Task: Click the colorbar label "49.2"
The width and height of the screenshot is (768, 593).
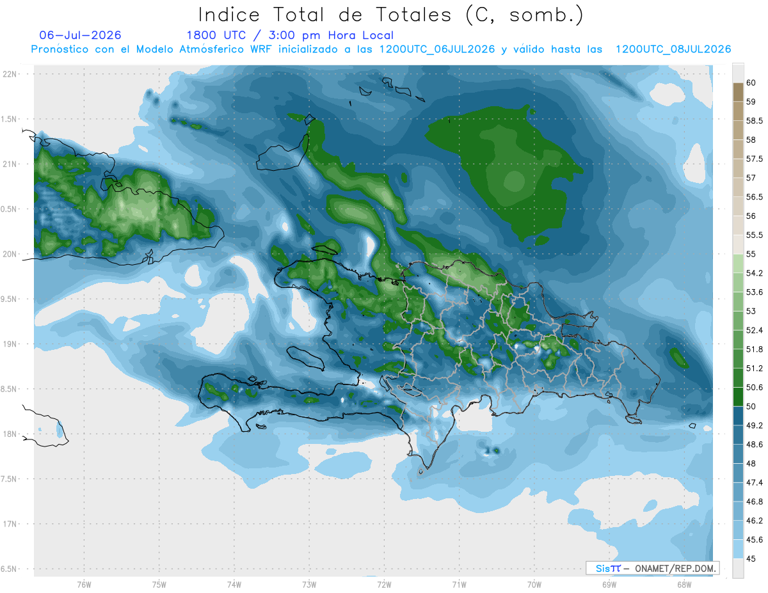Action: tap(755, 425)
